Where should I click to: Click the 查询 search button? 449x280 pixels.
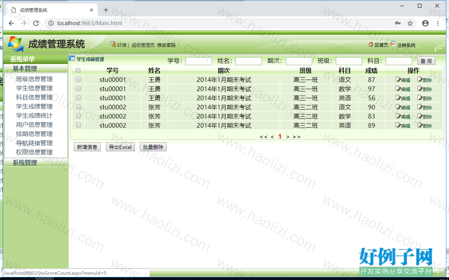coord(426,61)
